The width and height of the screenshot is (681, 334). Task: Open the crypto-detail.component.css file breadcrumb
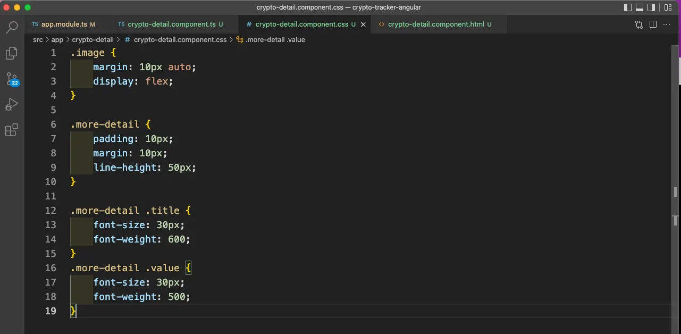[175, 40]
